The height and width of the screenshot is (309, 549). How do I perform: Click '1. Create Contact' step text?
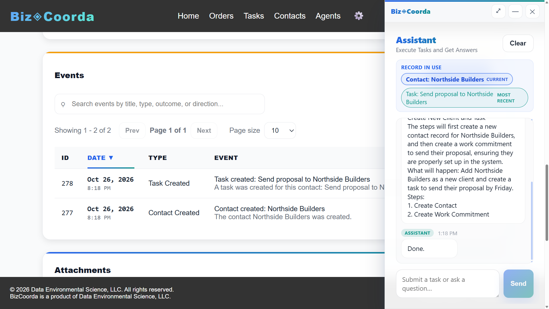coord(432,205)
